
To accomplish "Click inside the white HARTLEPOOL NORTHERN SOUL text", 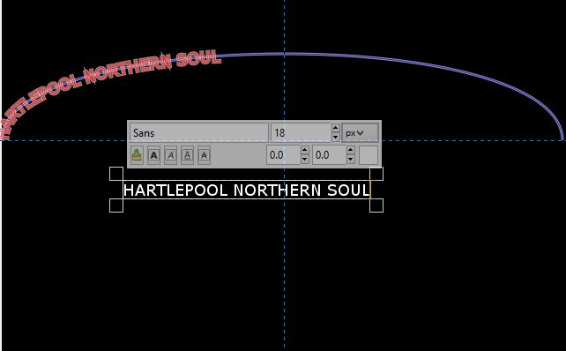I will click(x=246, y=190).
